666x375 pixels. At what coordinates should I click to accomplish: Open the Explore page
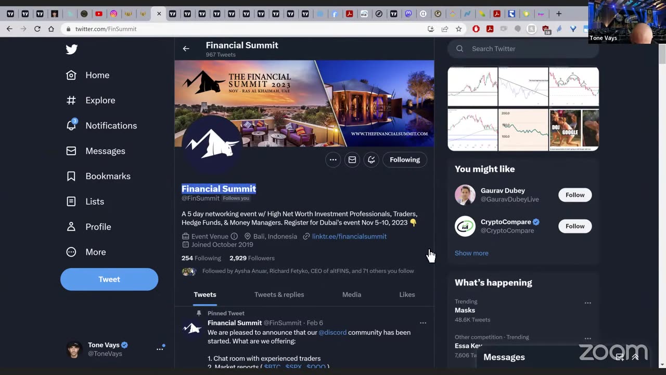[x=91, y=101]
